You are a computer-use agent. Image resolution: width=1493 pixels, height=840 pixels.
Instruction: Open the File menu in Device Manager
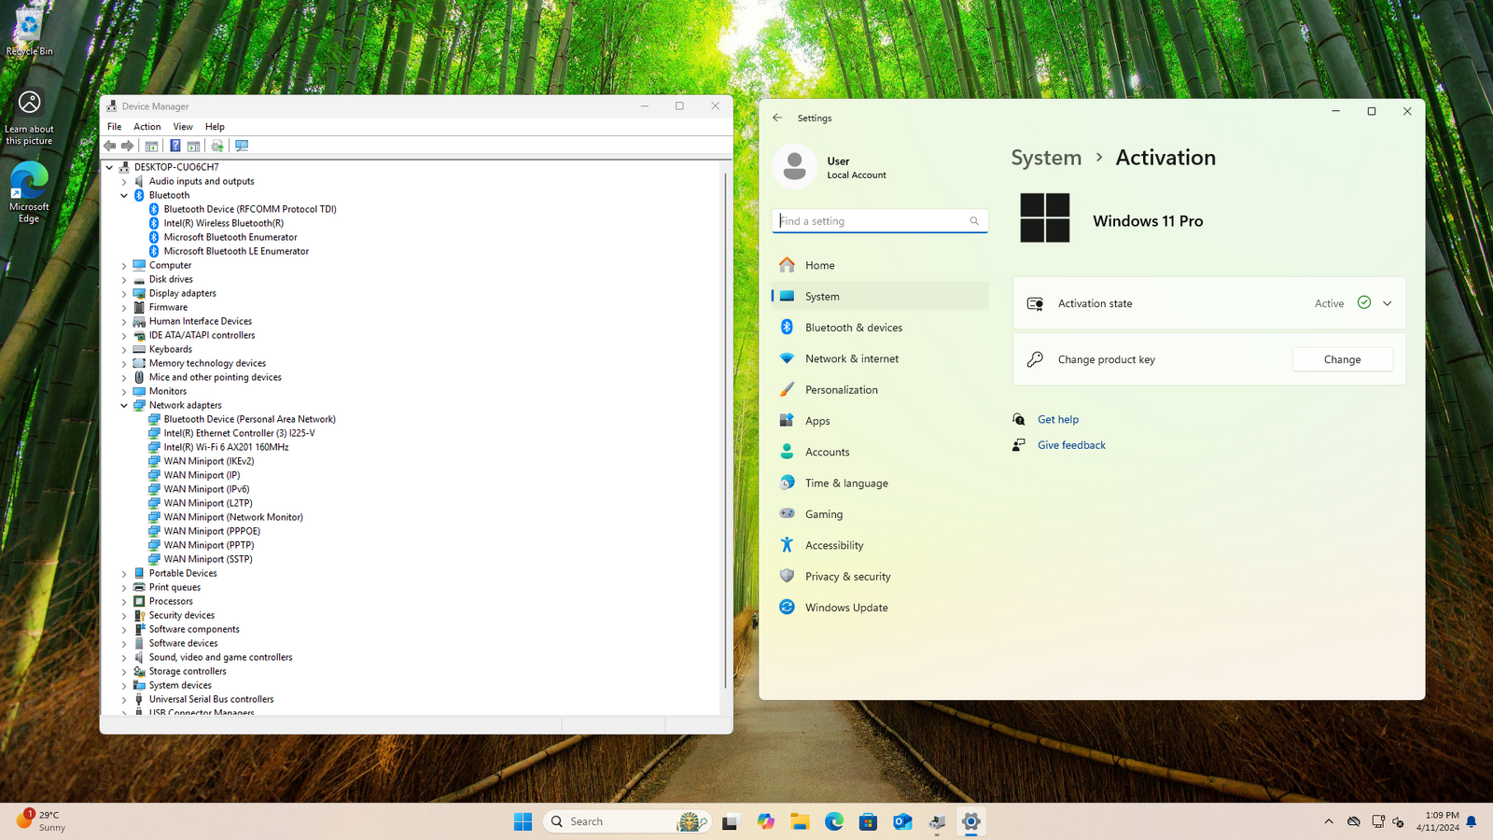[114, 127]
